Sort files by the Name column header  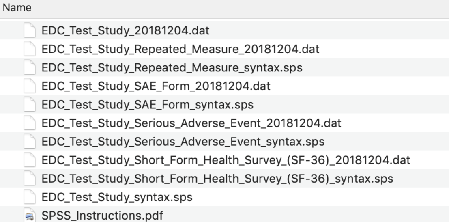point(12,8)
